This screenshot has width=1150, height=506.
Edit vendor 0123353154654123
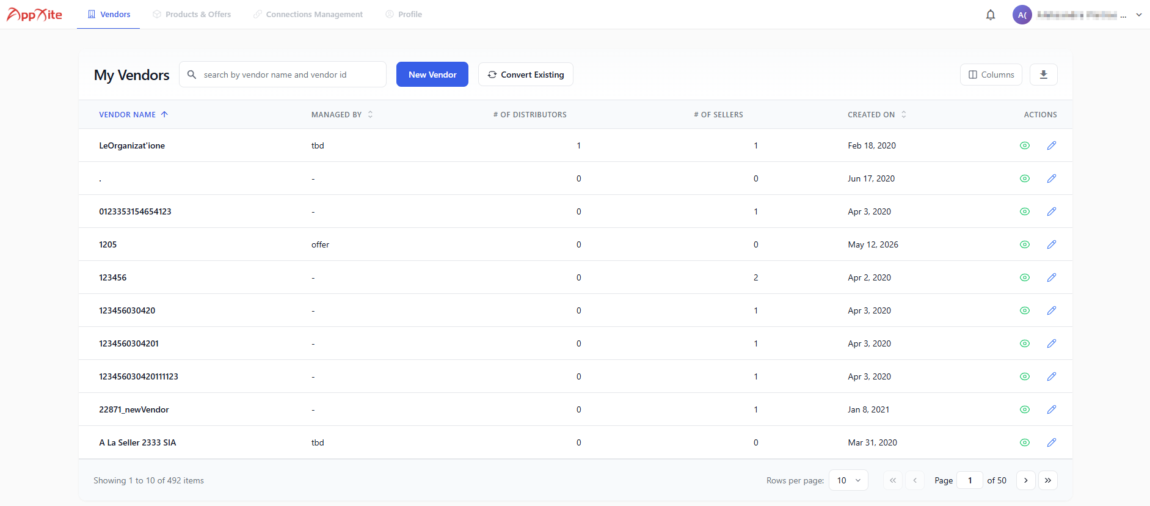[x=1052, y=211]
